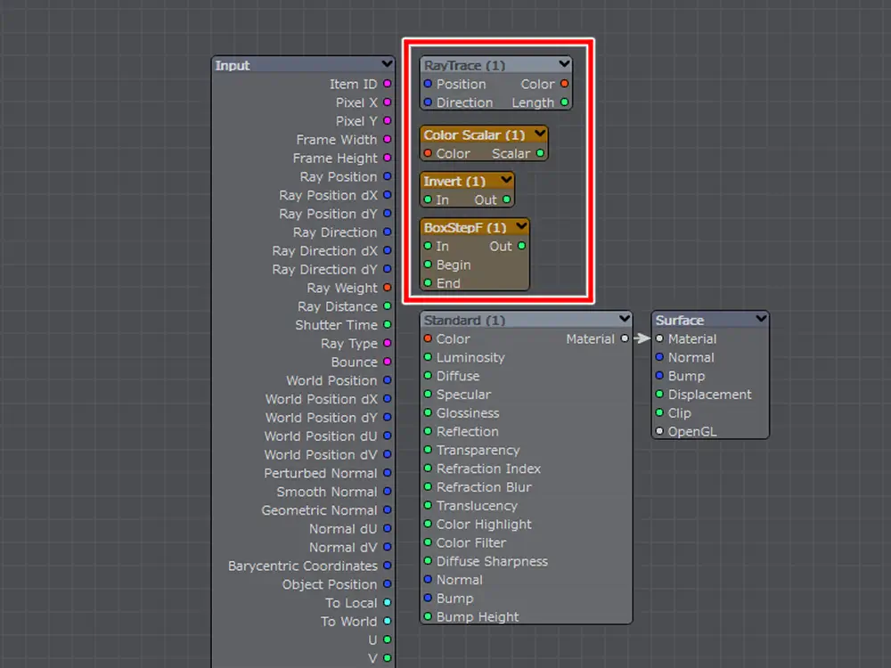Select the Invert (1) node title bar

454,181
